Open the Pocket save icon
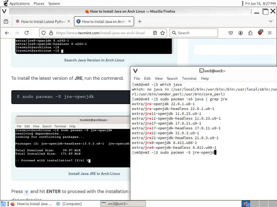The height and width of the screenshot is (207, 277). pos(231,33)
